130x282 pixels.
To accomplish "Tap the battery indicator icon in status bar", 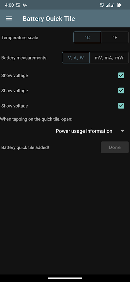I will tap(119, 5).
